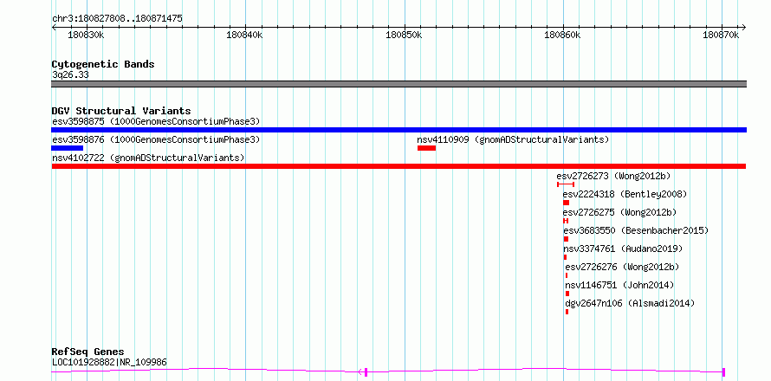Click the nsv3374761 red variant mark
The width and height of the screenshot is (771, 381).
click(x=566, y=257)
